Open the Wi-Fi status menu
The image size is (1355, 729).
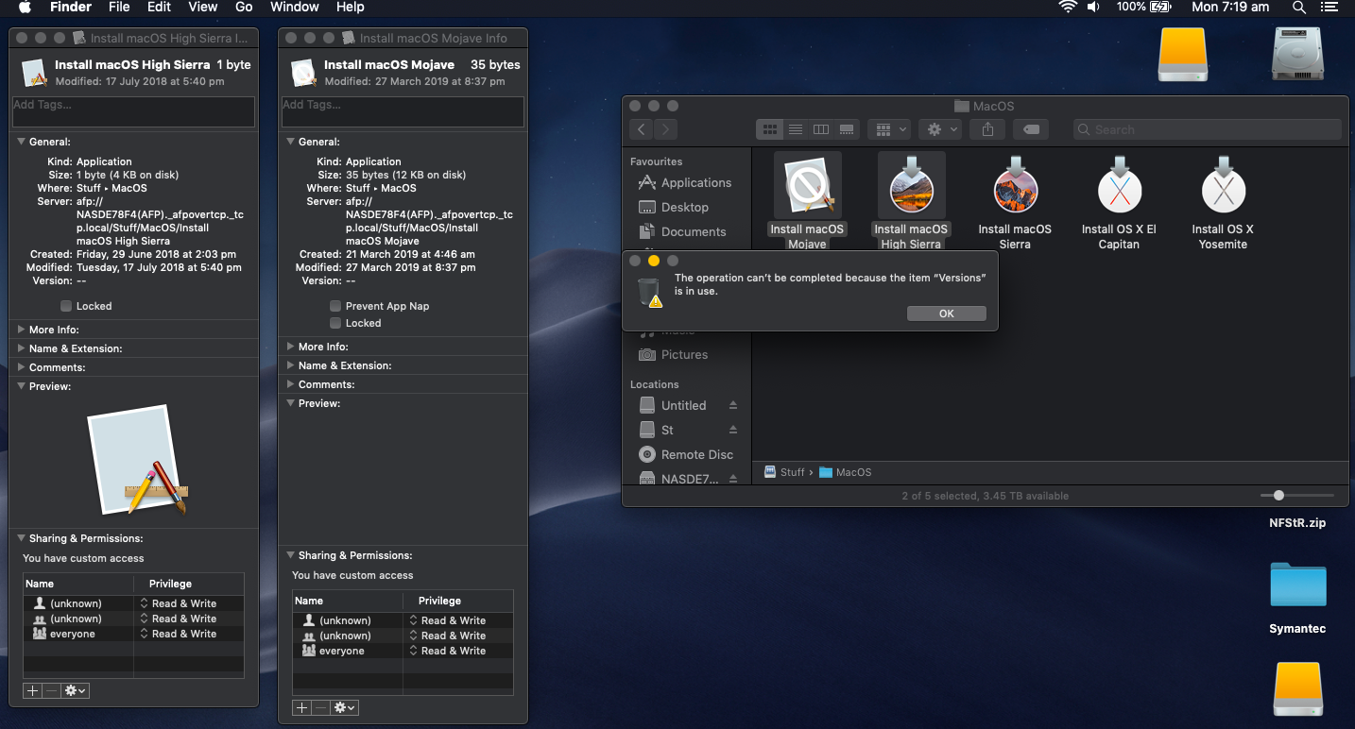click(x=1068, y=7)
